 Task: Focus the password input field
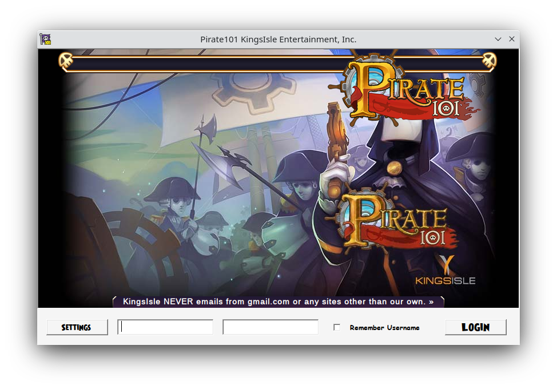click(x=270, y=327)
